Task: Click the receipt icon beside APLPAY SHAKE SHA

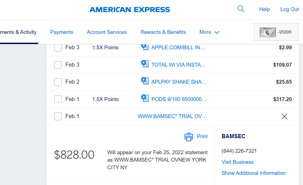Action: tap(145, 81)
